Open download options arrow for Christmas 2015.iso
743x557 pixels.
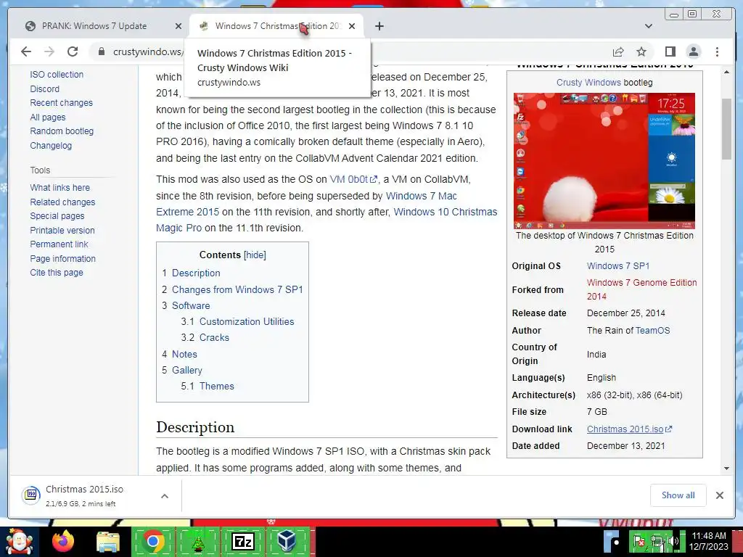[165, 496]
